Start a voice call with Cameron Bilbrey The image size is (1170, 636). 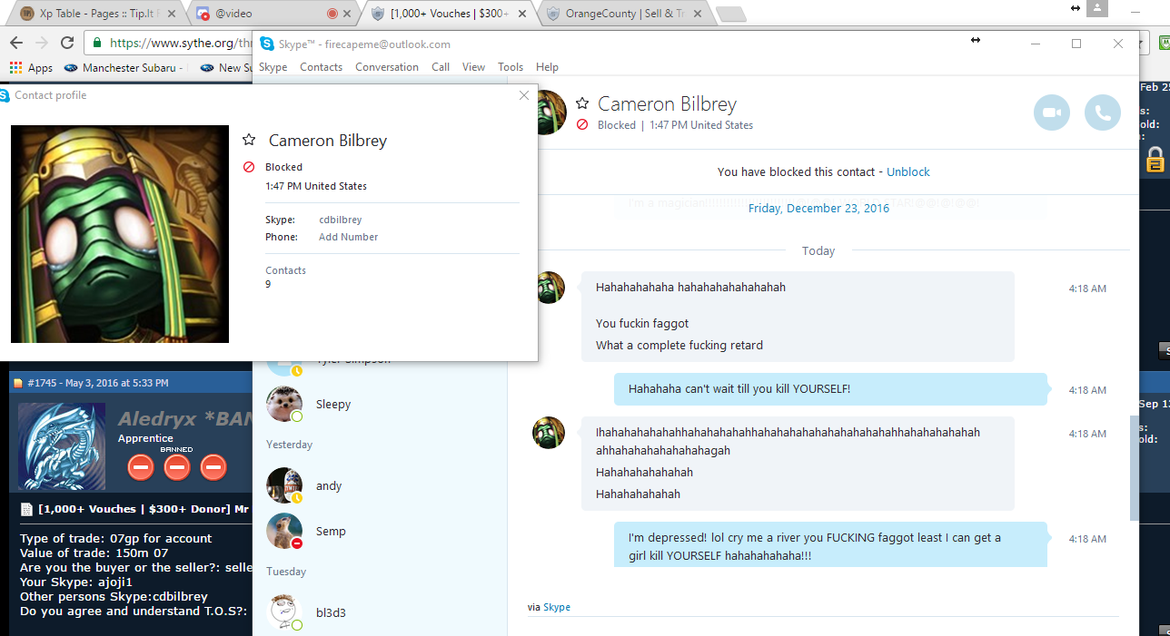coord(1103,113)
